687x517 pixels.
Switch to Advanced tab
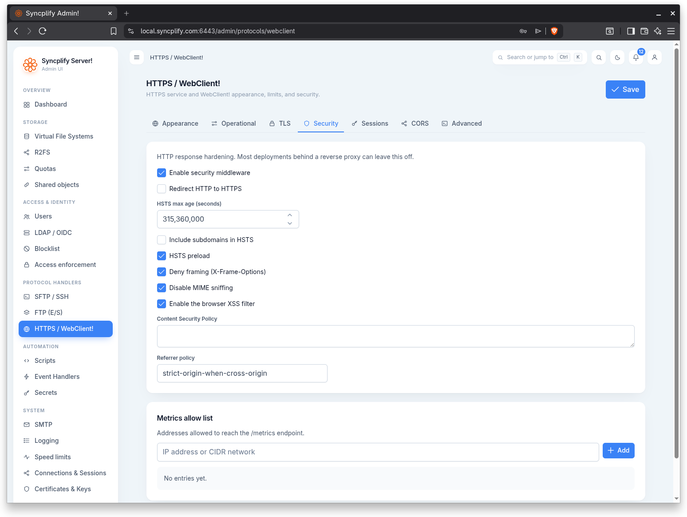(x=462, y=123)
